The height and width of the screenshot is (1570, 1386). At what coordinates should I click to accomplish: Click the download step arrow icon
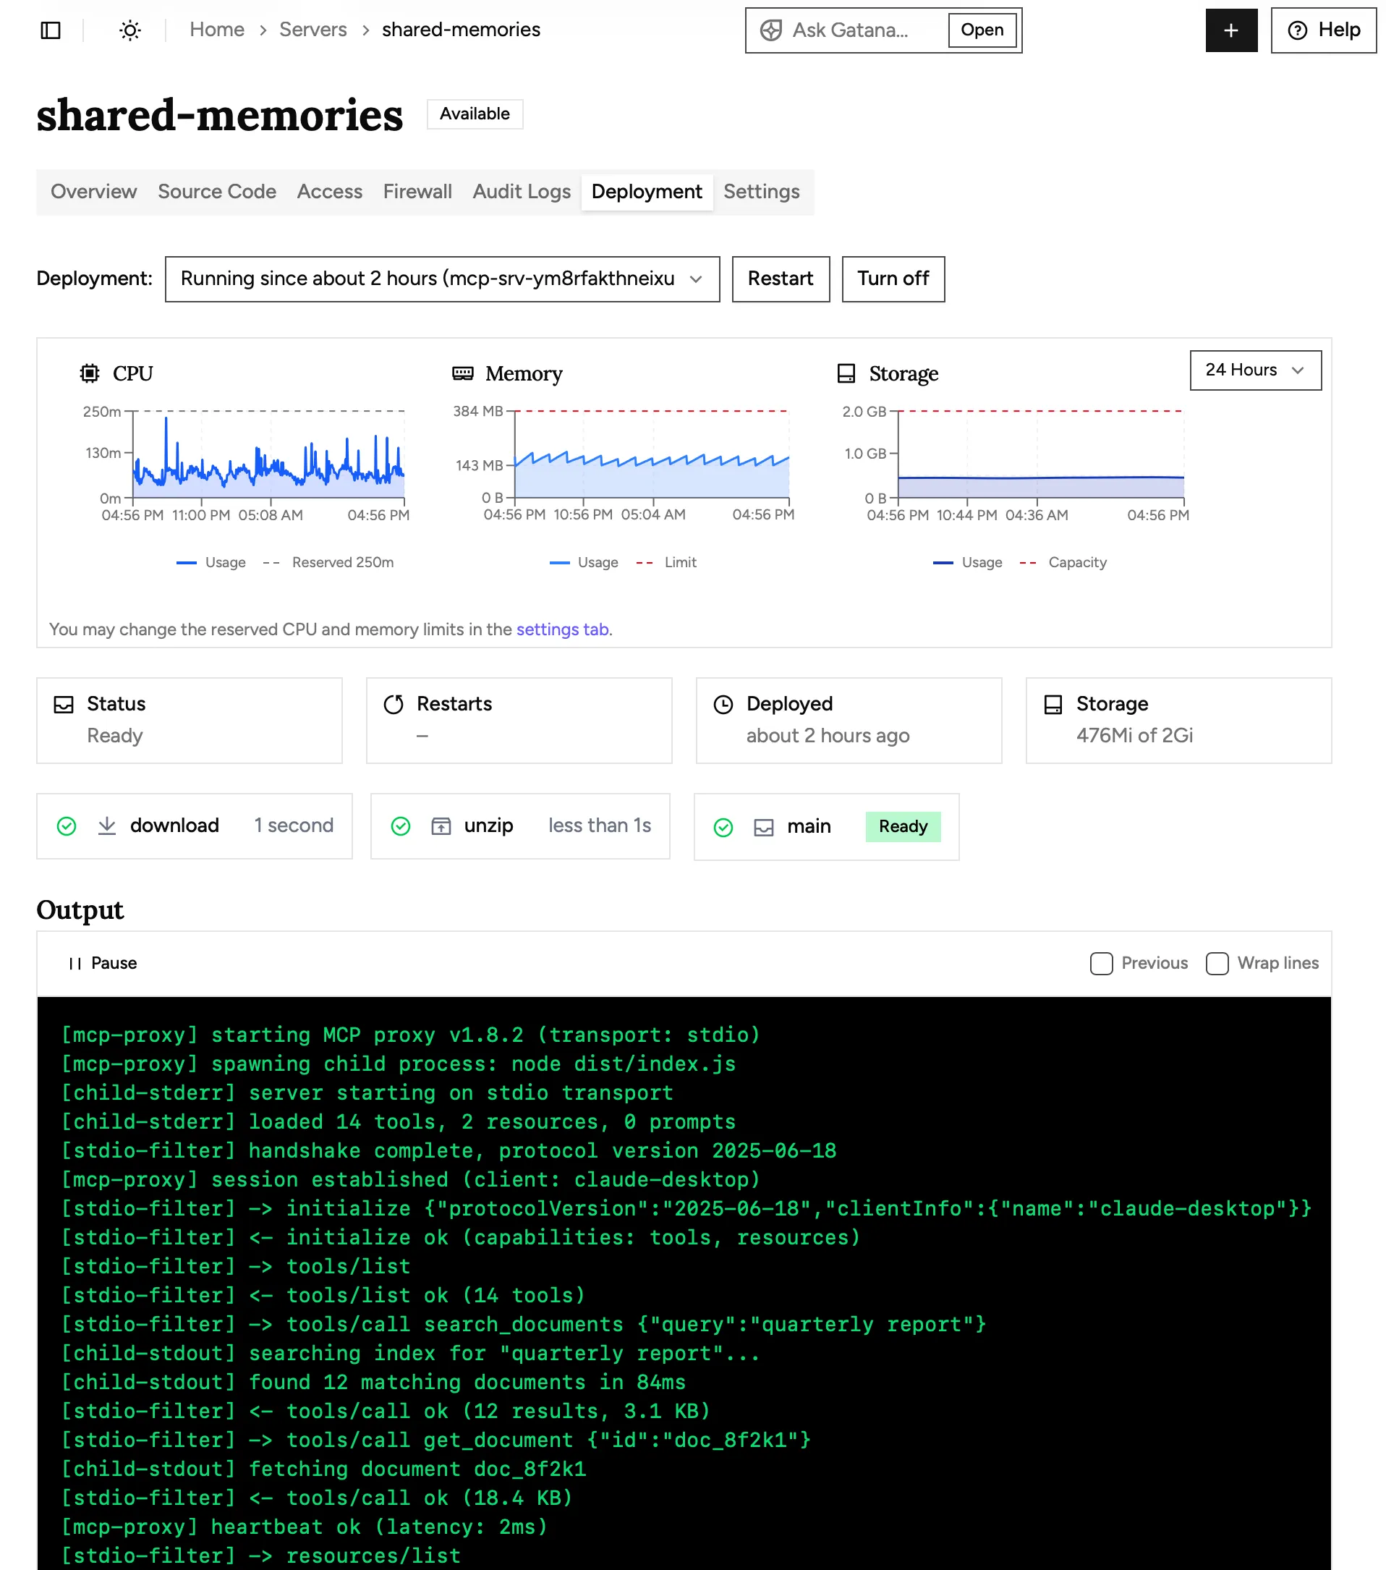[107, 826]
